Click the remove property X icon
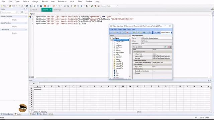This screenshot has width=214, height=120. click(x=168, y=47)
